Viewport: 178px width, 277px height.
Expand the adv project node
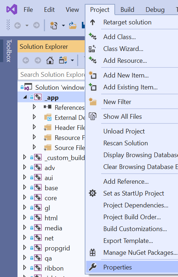(25, 167)
